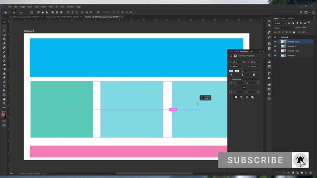Select the Rectangular Marquee tool
The width and height of the screenshot is (317, 178).
point(4,26)
